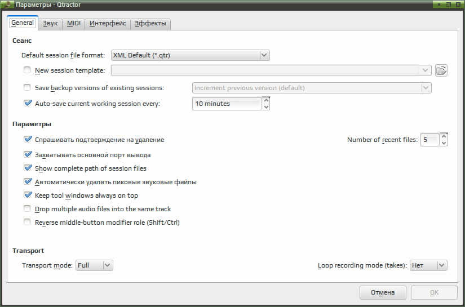Click the Default session file format label
Image resolution: width=465 pixels, height=307 pixels.
click(63, 55)
